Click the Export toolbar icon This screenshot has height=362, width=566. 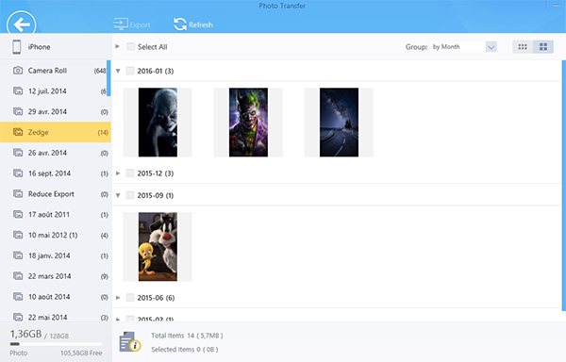tap(120, 25)
